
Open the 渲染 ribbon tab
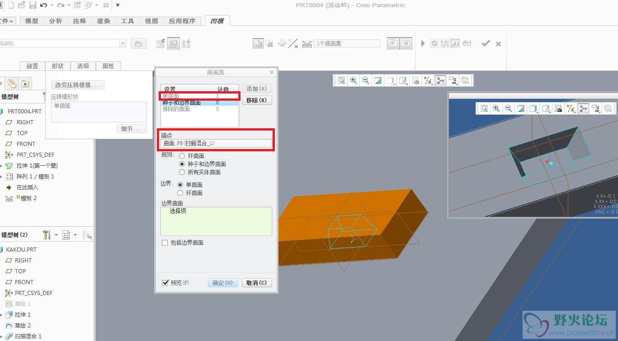tap(104, 21)
